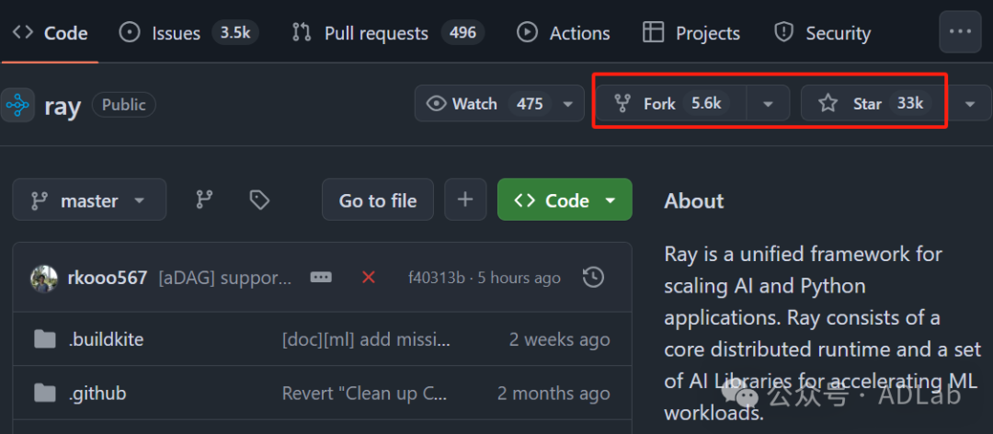Open the ray repository name link
The width and height of the screenshot is (993, 434).
pos(63,106)
